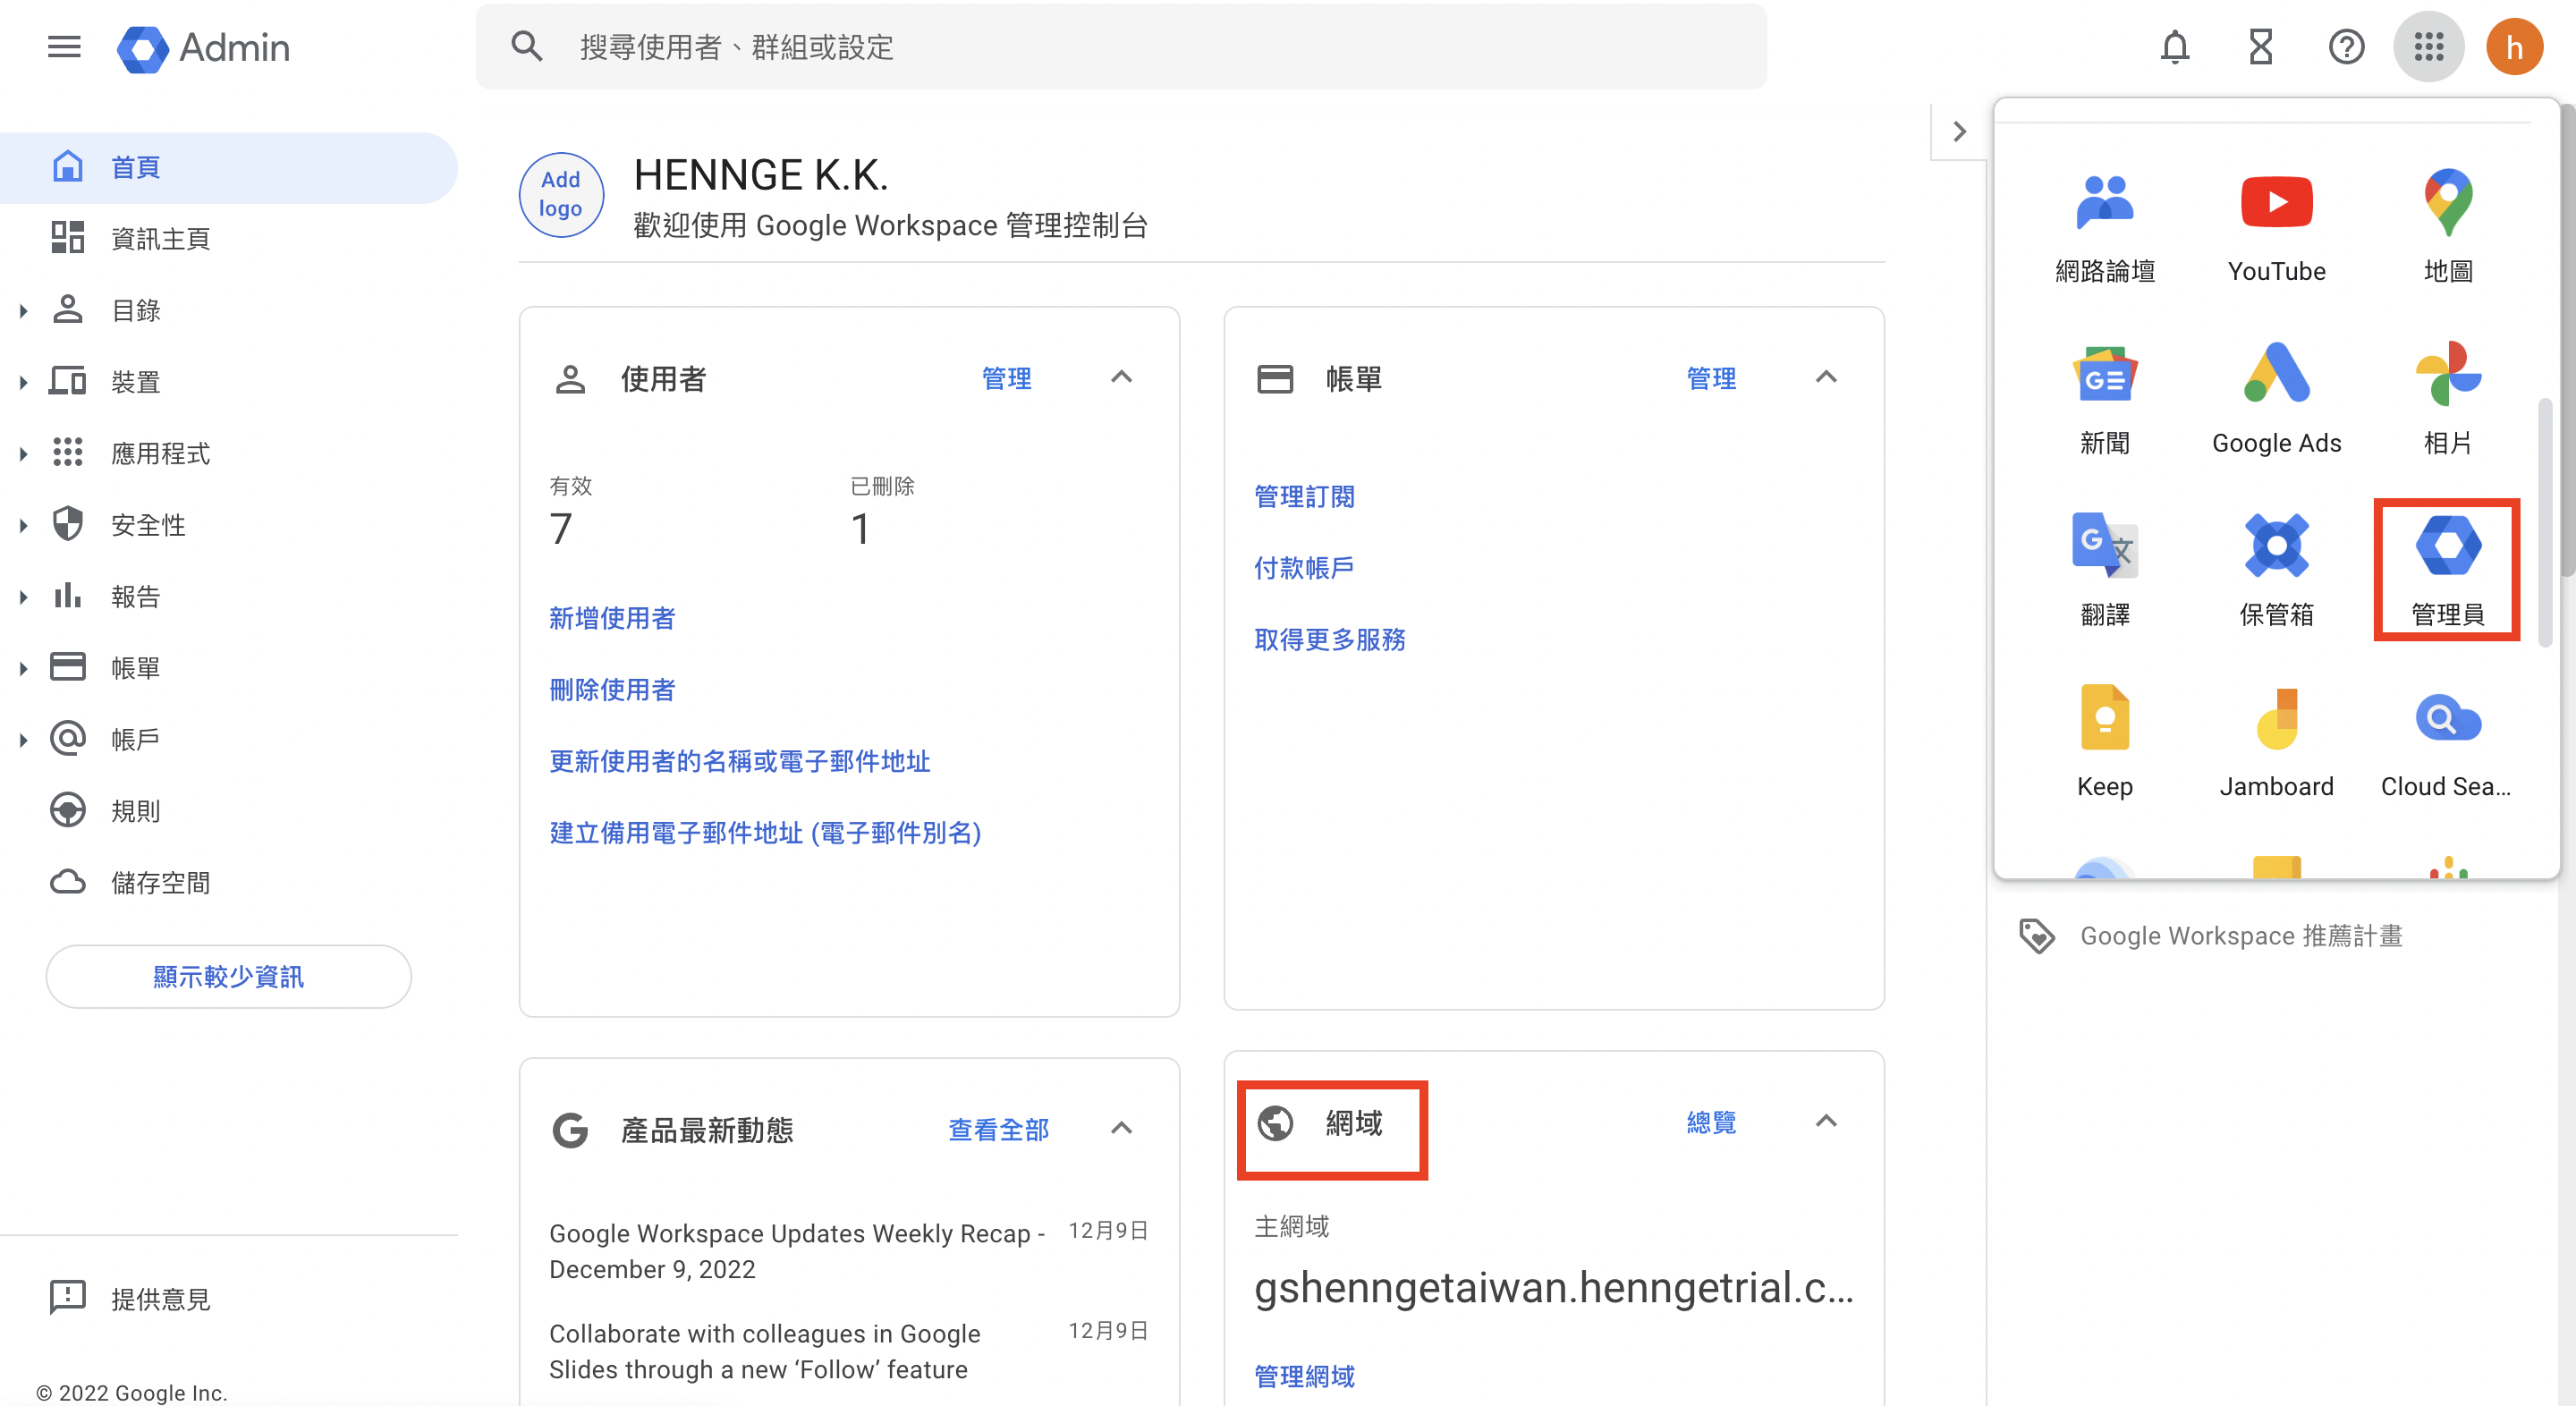The width and height of the screenshot is (2576, 1406).
Task: Open the Keep app
Action: coord(2104,742)
